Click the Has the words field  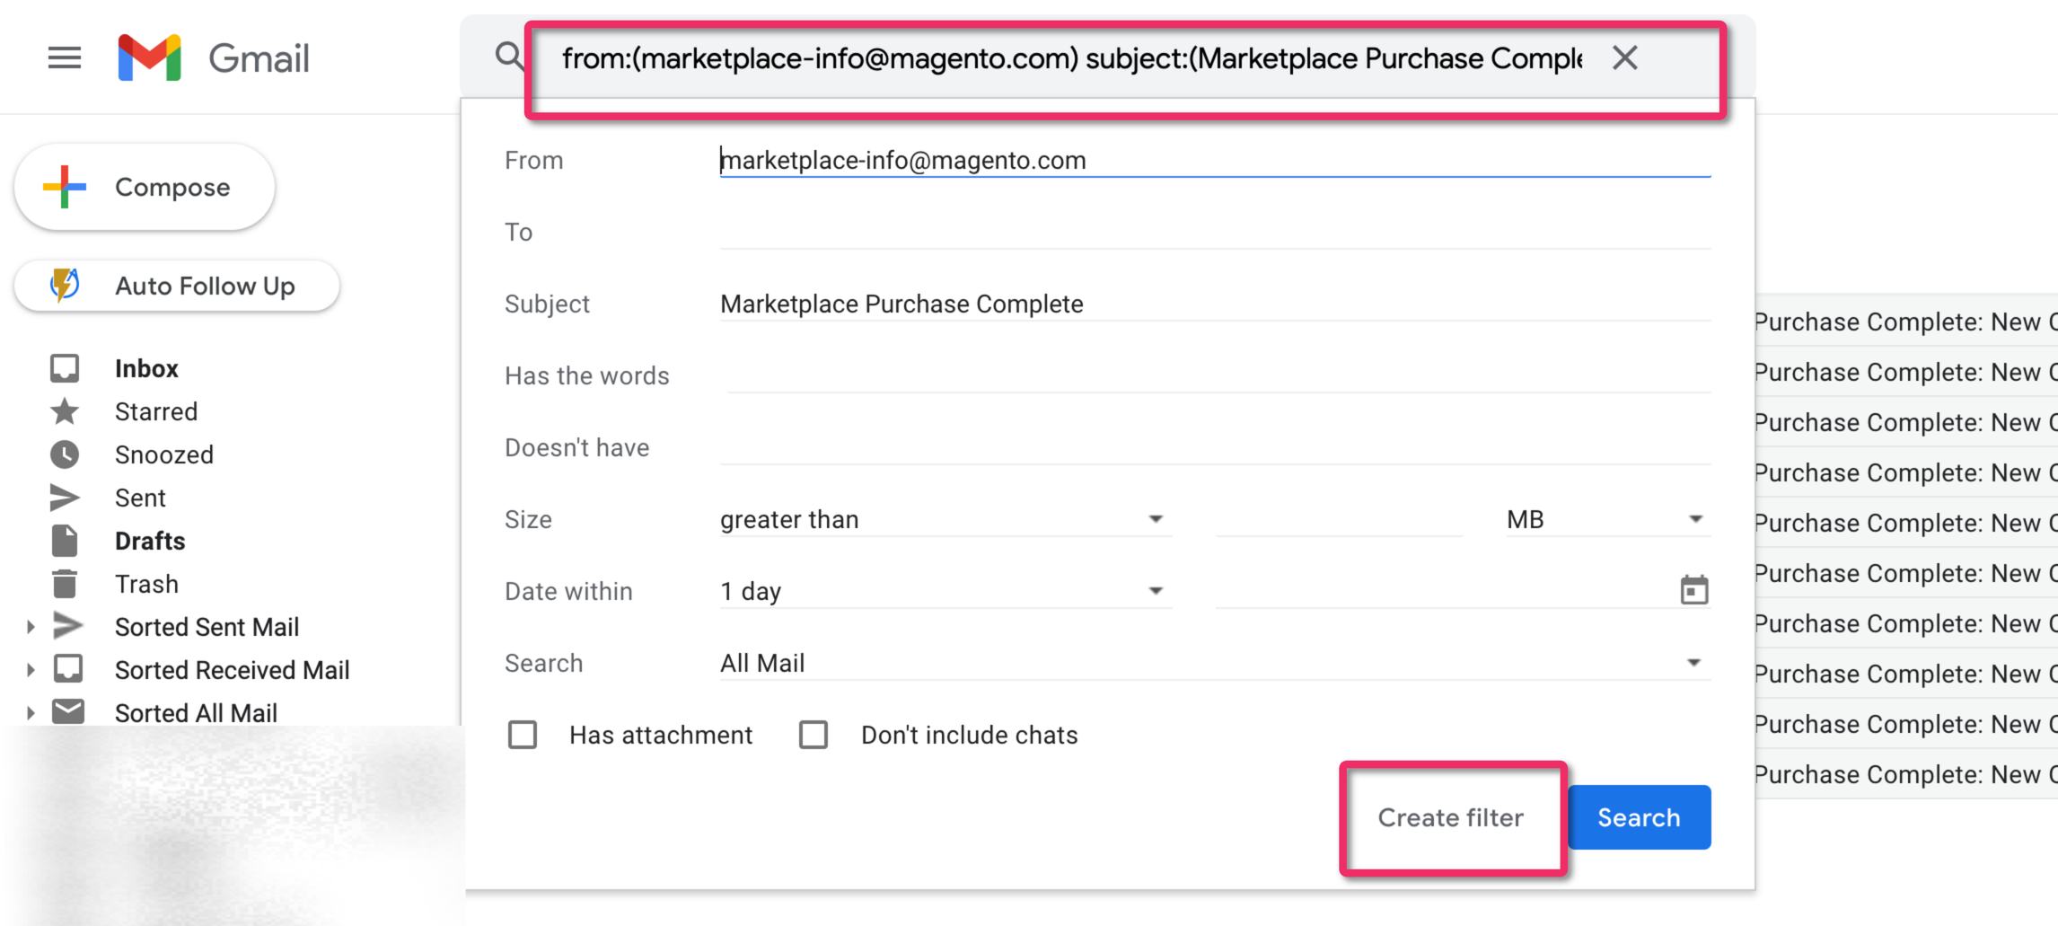click(x=1218, y=375)
